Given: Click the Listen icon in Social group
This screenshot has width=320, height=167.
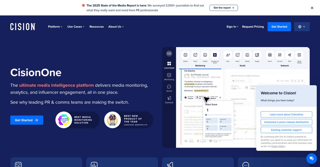Looking at the screenshot, I should [x=228, y=55].
